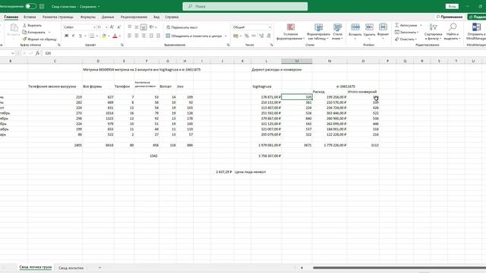This screenshot has width=486, height=273.
Task: Open the Font group dialog launcher
Action: 122,45
